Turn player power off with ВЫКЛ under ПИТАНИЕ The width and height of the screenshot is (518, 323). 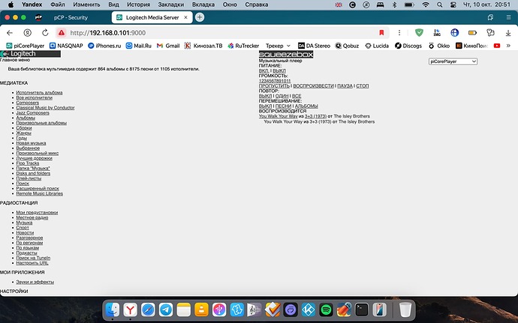pyautogui.click(x=279, y=70)
